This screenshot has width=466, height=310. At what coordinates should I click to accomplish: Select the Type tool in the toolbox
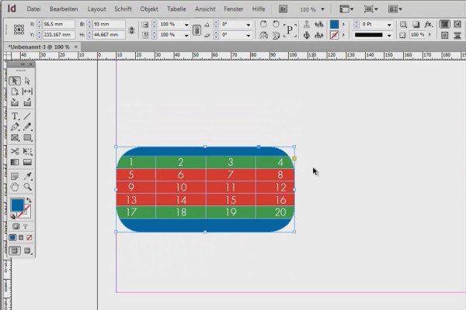coord(15,115)
